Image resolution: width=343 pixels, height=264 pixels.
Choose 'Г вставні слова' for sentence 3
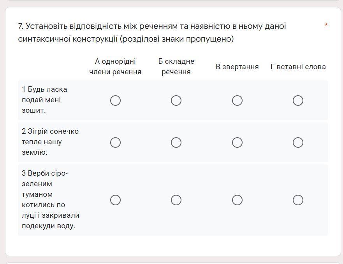(x=298, y=200)
